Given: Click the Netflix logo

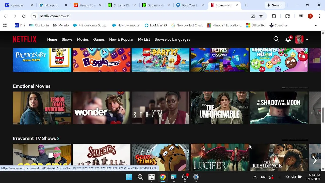Looking at the screenshot, I should 25,39.
